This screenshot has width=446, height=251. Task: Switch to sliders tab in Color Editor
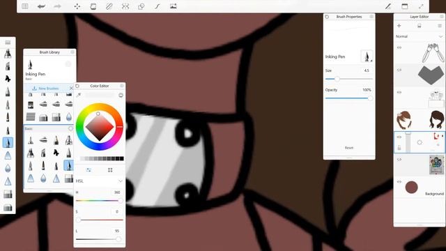[89, 170]
